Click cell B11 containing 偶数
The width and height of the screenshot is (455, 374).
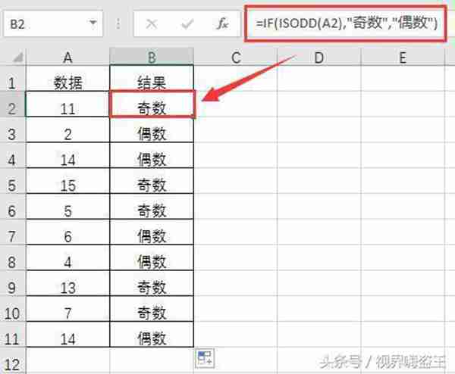click(152, 334)
